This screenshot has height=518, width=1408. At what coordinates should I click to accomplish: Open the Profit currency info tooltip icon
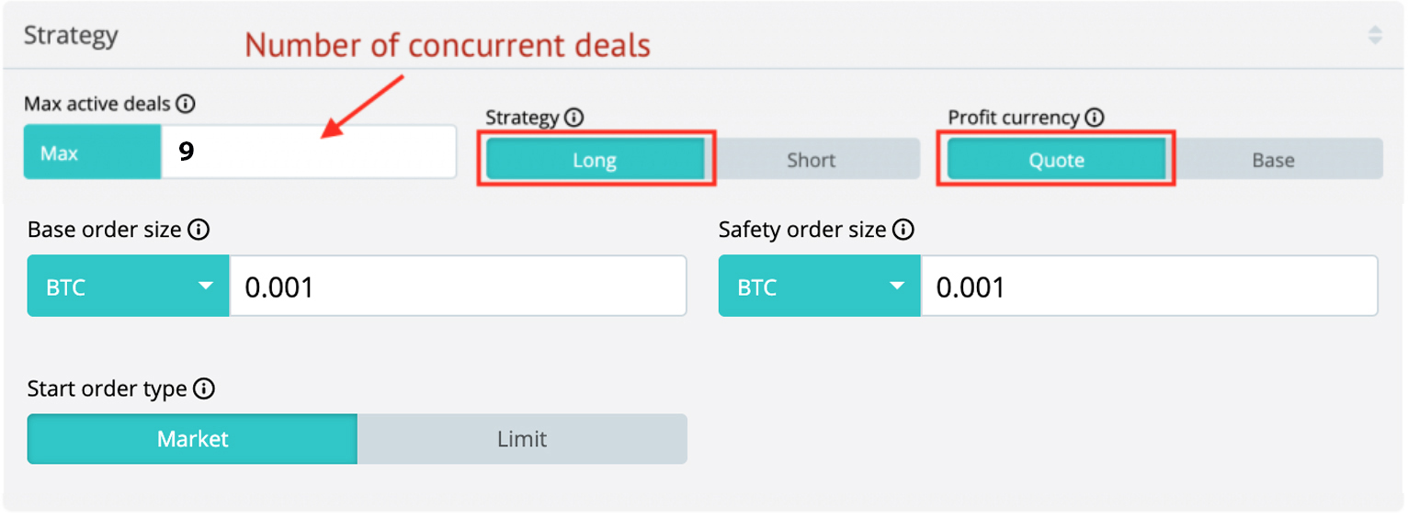click(1094, 118)
